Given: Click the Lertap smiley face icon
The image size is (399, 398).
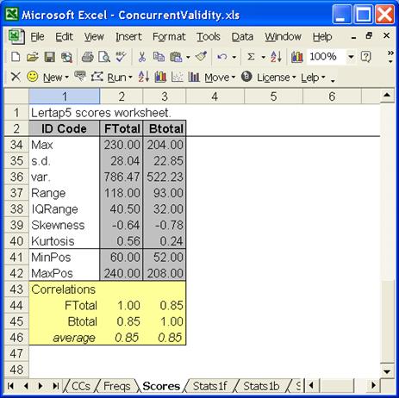Looking at the screenshot, I should tap(33, 77).
